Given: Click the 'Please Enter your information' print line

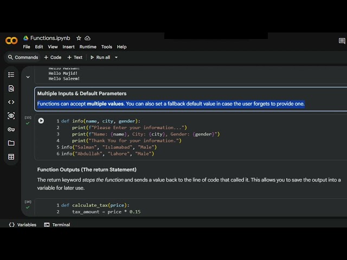Looking at the screenshot, I should tap(130, 128).
